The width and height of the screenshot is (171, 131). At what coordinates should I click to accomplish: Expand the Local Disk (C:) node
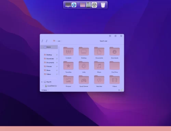pyautogui.click(x=43, y=86)
